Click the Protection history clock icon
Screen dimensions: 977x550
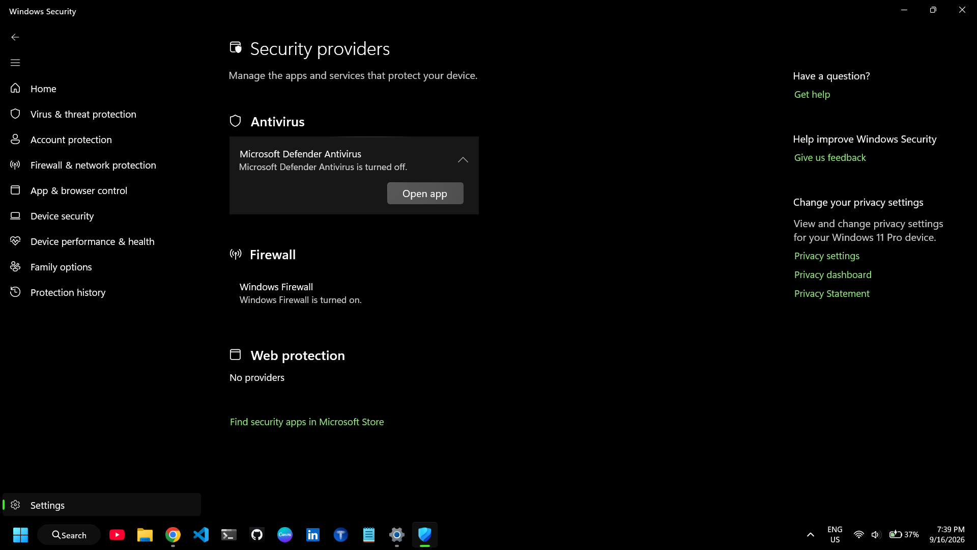(x=15, y=292)
